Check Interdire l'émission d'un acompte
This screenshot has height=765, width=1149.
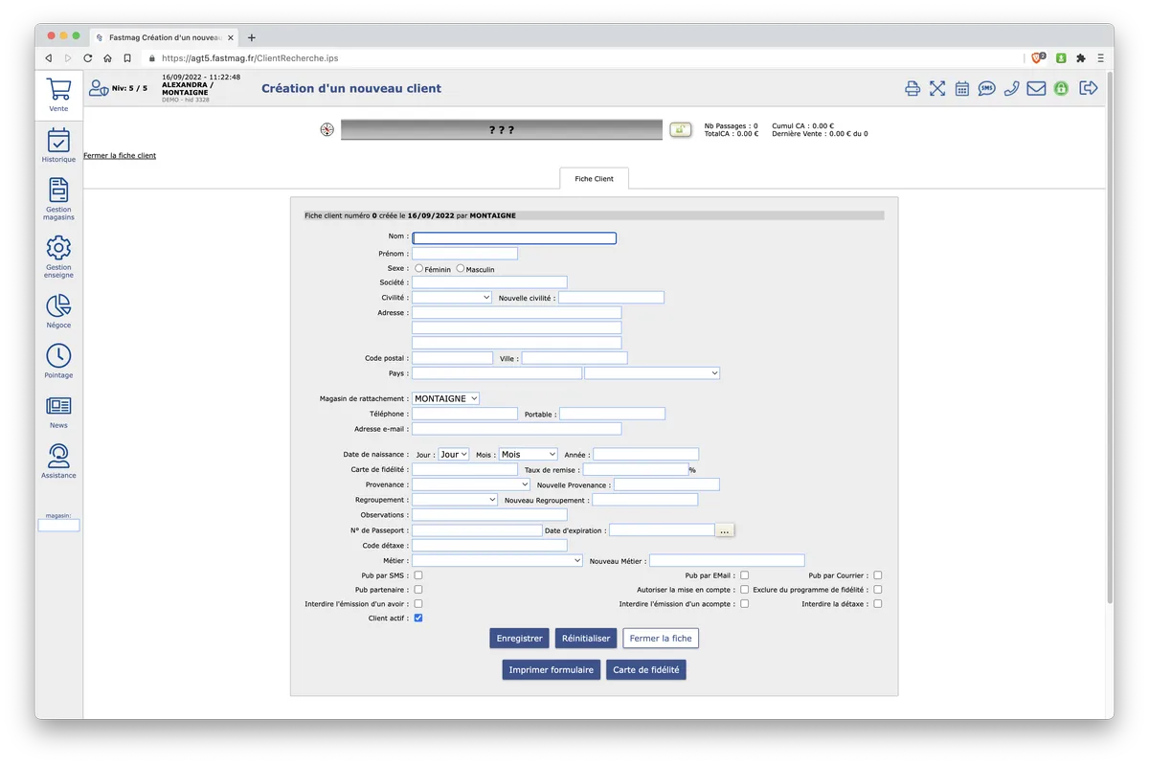coord(745,604)
